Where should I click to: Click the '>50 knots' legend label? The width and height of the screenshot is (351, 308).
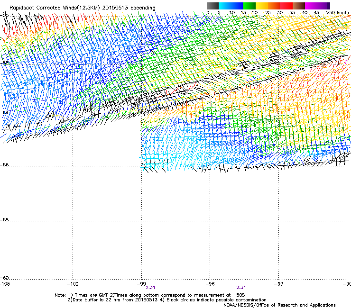337,13
